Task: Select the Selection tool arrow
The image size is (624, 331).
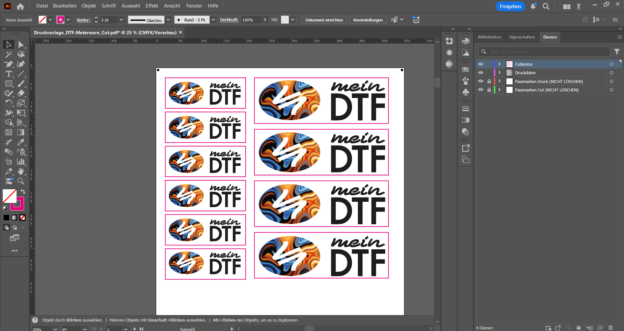Action: pos(8,45)
